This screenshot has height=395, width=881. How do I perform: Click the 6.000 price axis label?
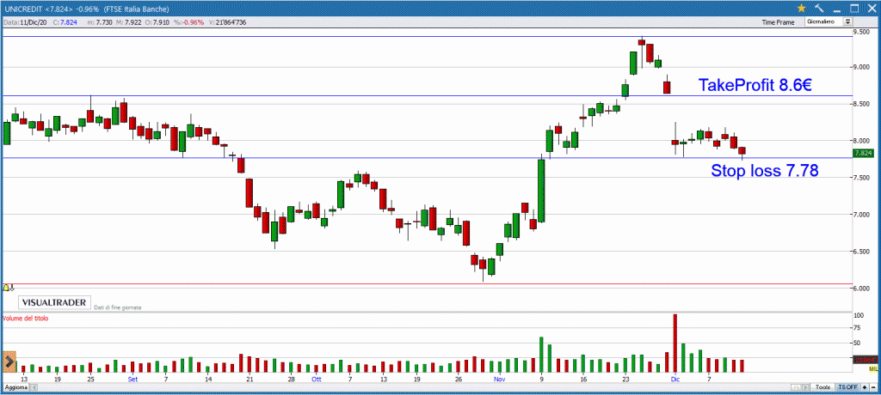pos(861,289)
